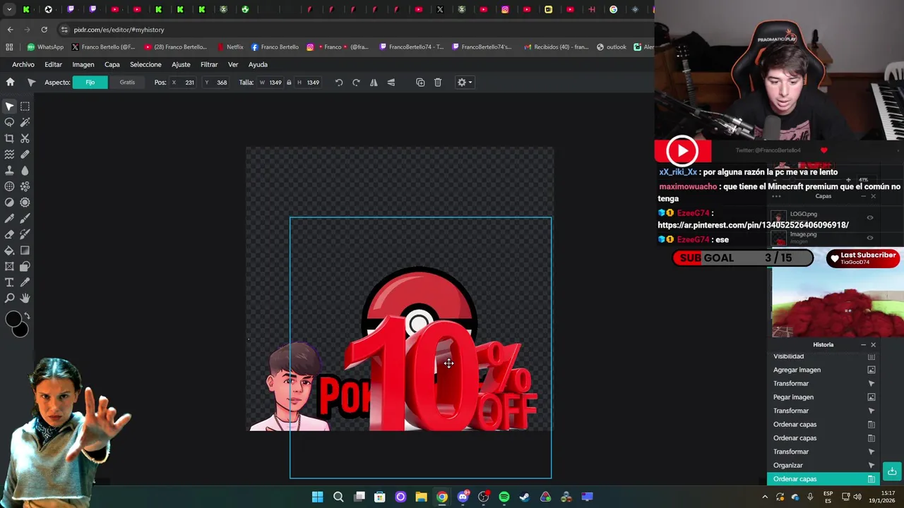The height and width of the screenshot is (508, 904).
Task: Select the Gradient tool
Action: point(25,250)
